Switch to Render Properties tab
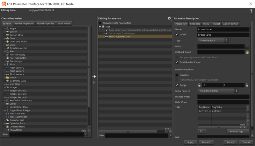Screen dimensions: 255x146 [x=24, y=23]
